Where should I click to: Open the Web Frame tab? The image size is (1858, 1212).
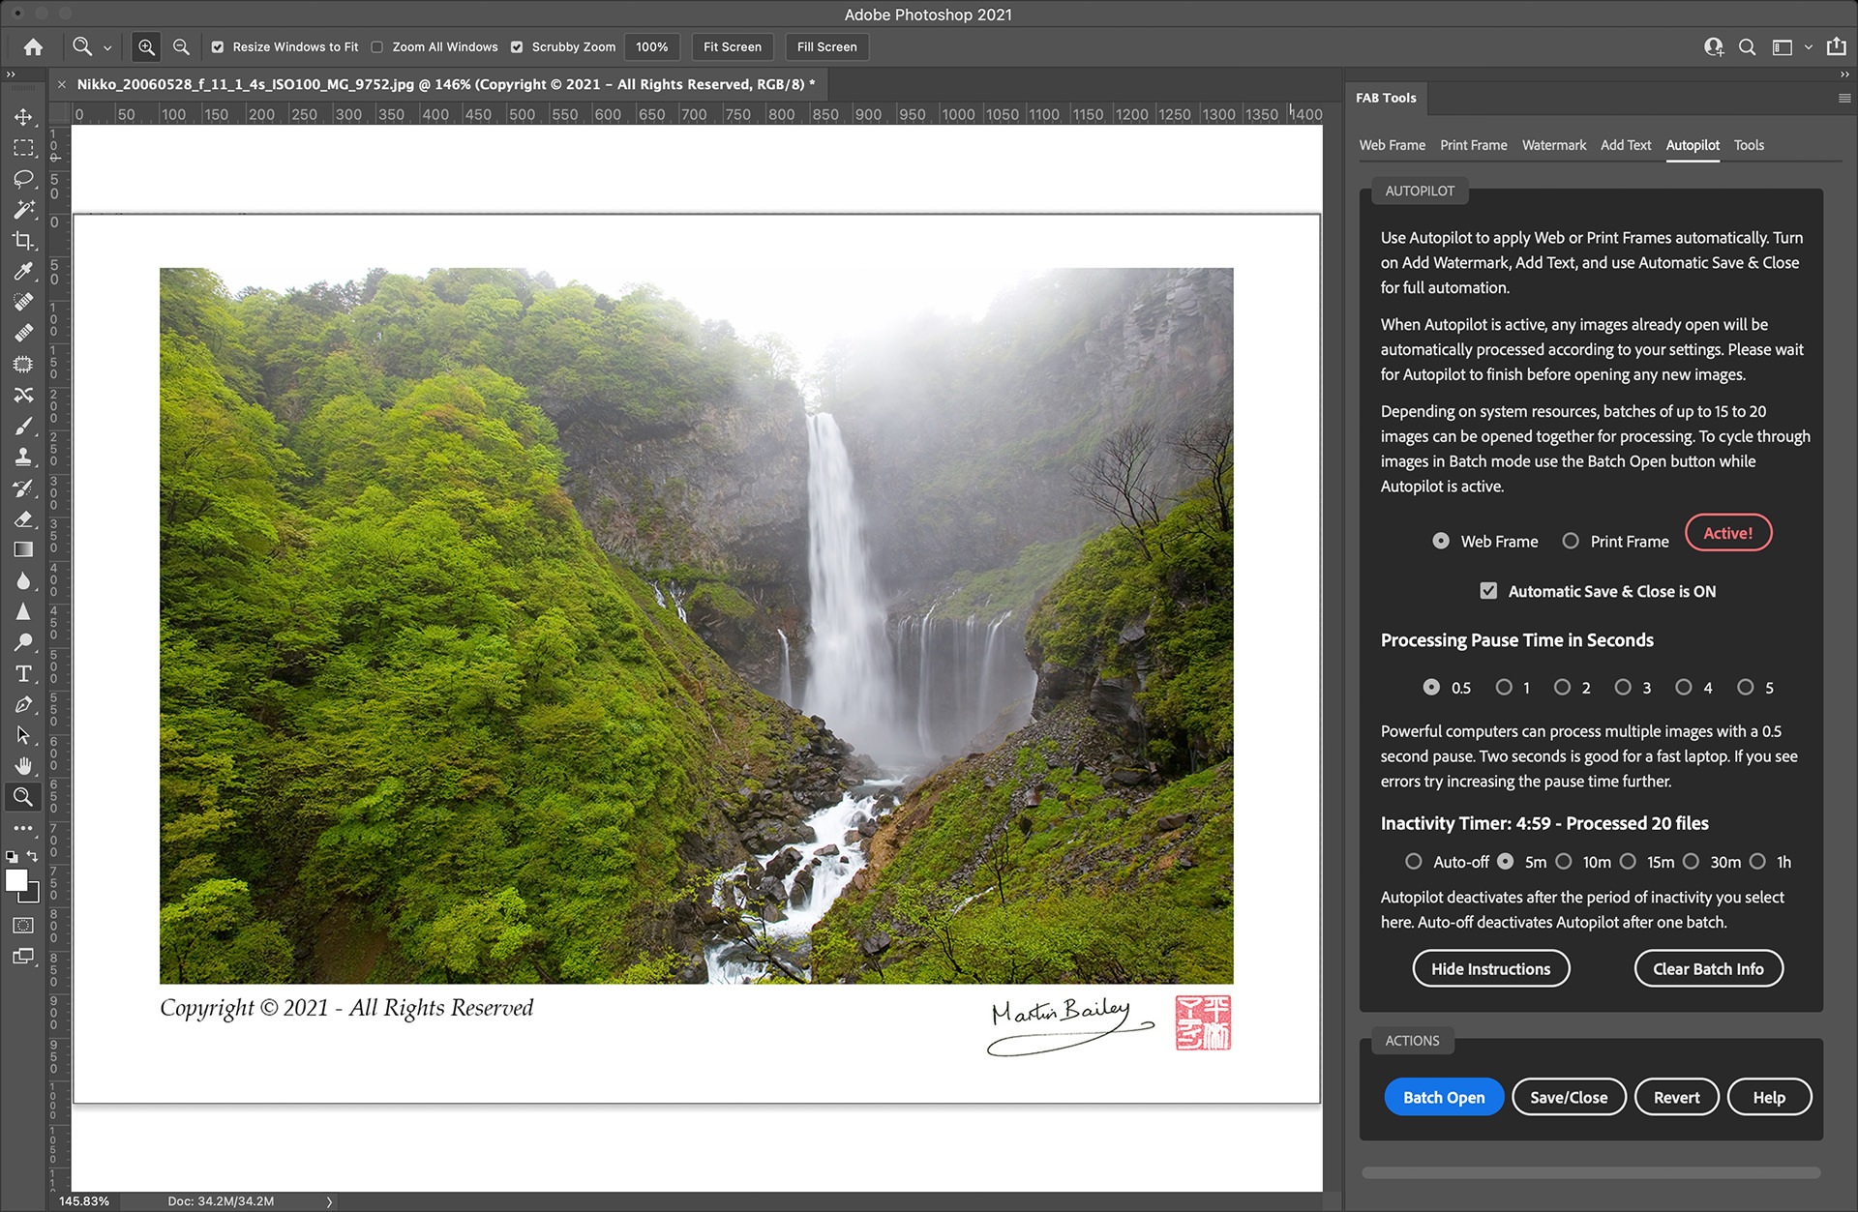click(1392, 145)
